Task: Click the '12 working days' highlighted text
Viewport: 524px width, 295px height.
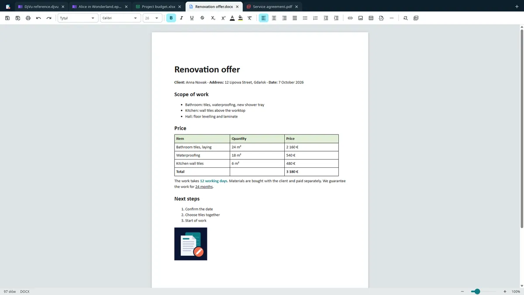Action: click(x=214, y=181)
